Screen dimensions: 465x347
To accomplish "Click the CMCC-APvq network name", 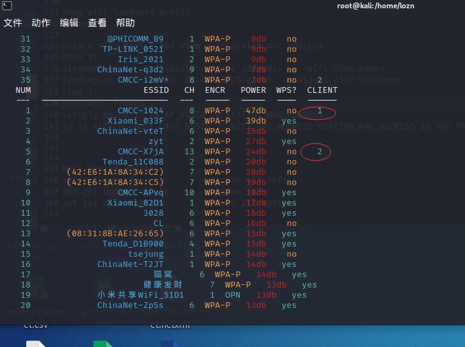I will tap(141, 193).
